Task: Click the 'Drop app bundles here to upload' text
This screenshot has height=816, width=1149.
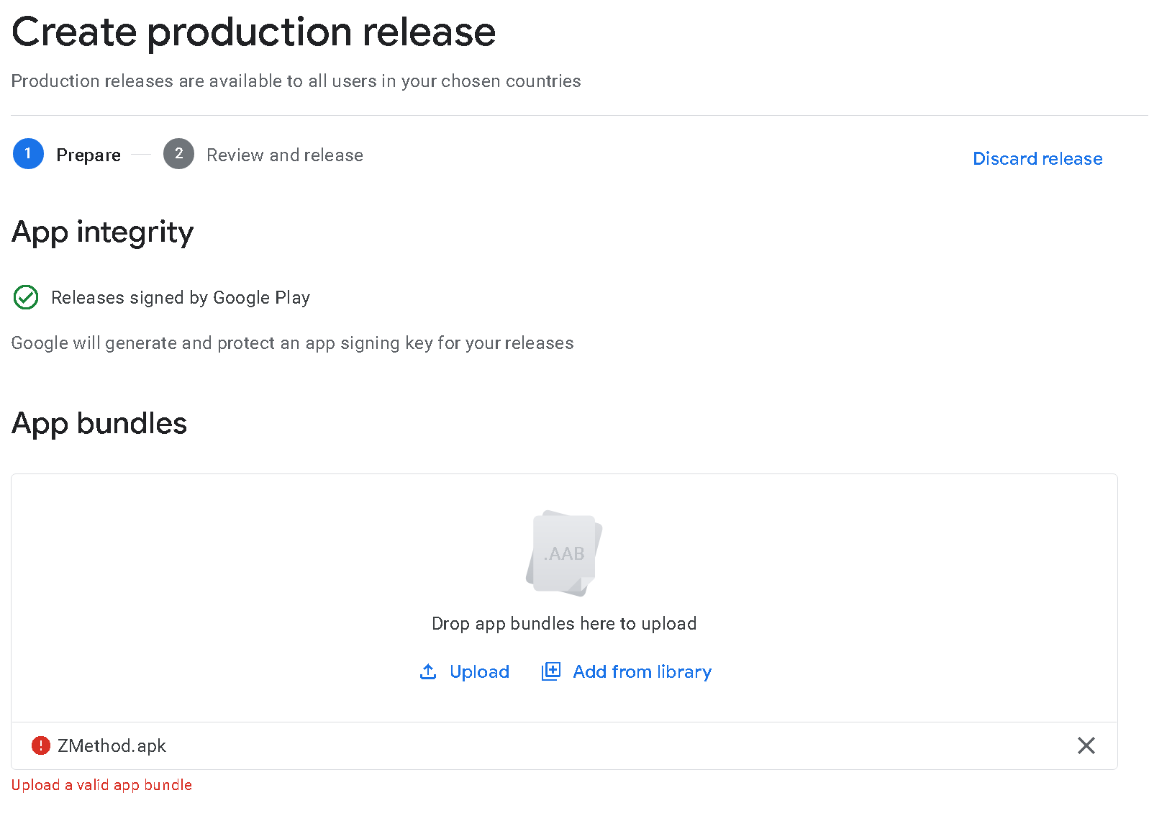Action: (564, 624)
